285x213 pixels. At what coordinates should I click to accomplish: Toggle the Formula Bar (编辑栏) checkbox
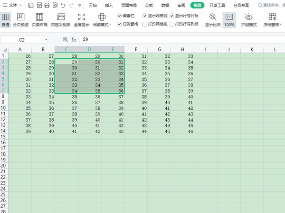click(x=120, y=16)
